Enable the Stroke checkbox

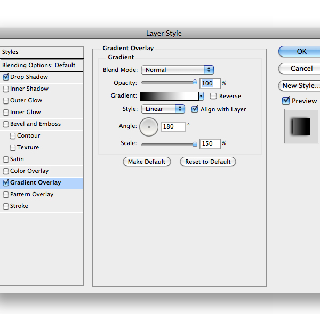click(6, 206)
